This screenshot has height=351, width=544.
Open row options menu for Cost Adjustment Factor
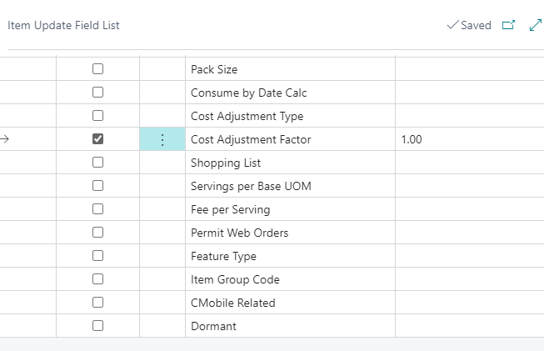tap(162, 140)
